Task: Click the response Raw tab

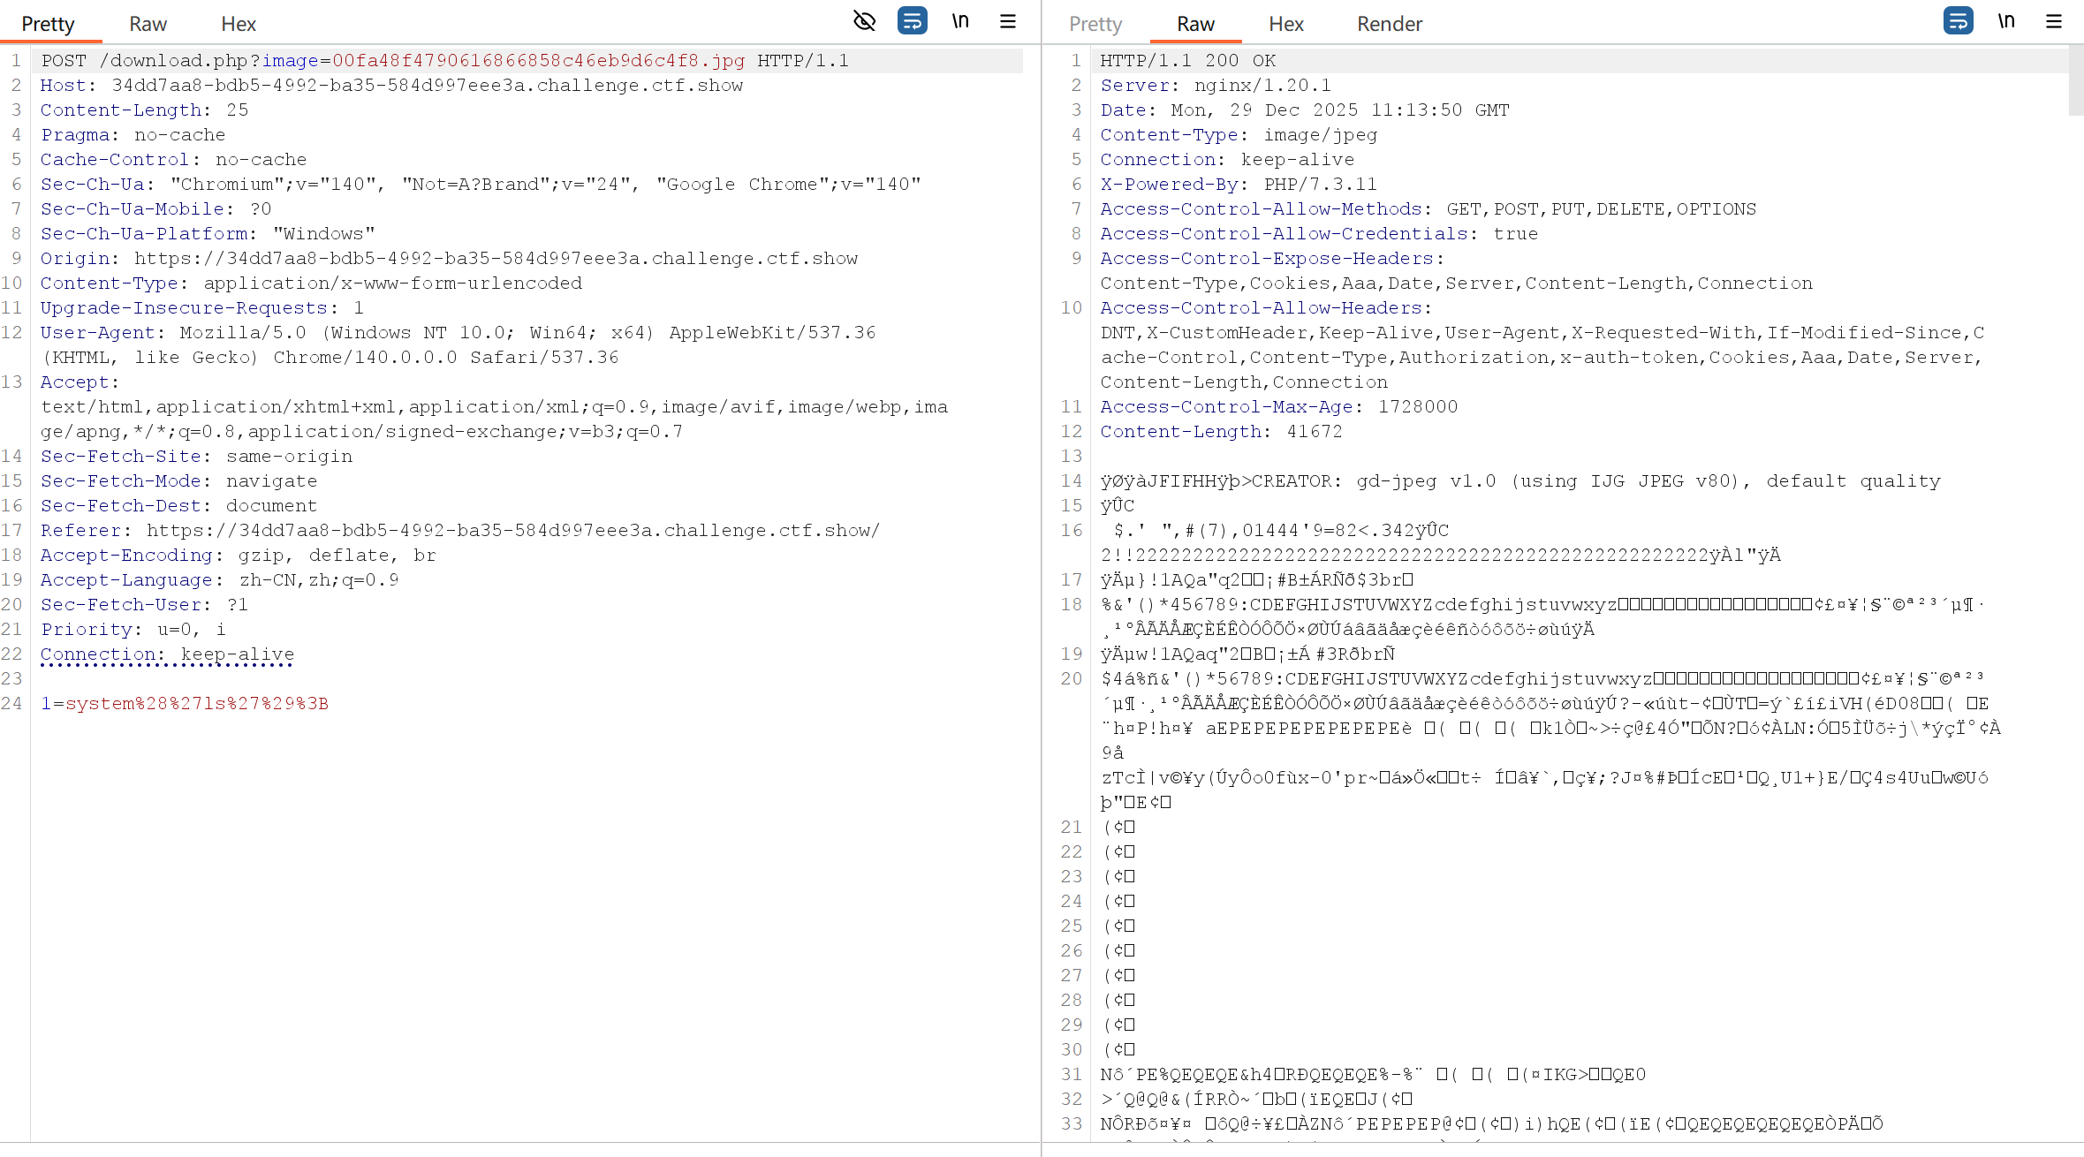Action: coord(1195,24)
